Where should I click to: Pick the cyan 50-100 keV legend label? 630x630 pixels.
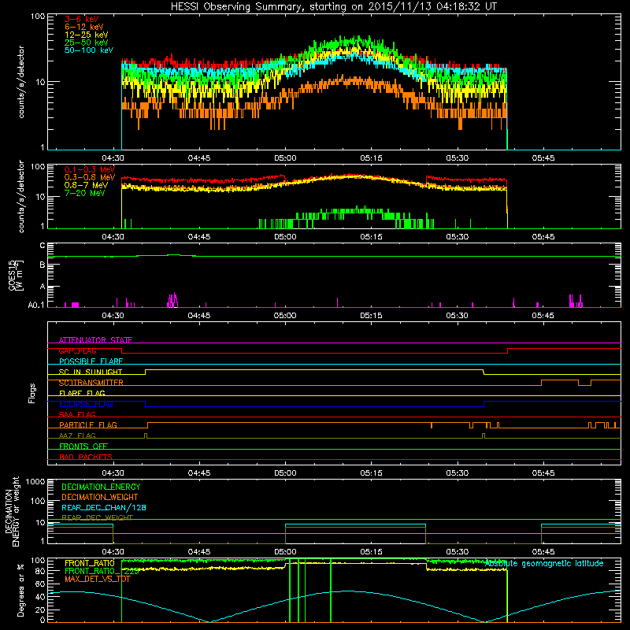pyautogui.click(x=89, y=50)
